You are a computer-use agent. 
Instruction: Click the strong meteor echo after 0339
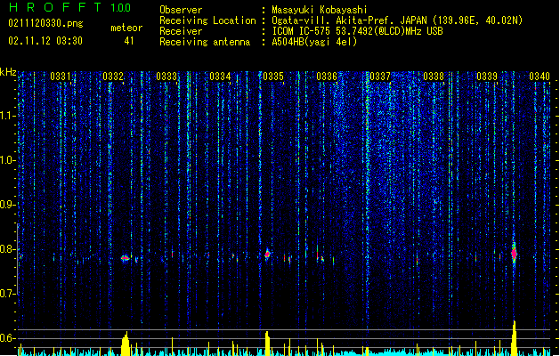click(x=514, y=254)
